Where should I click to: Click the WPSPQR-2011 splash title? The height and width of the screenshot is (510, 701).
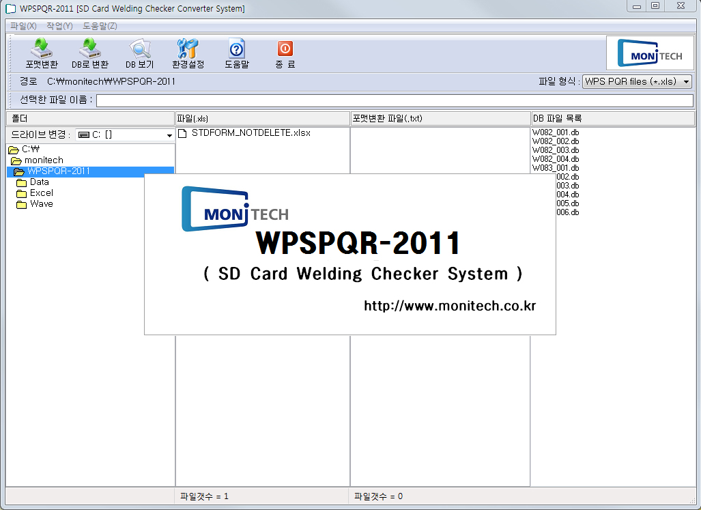tap(358, 242)
